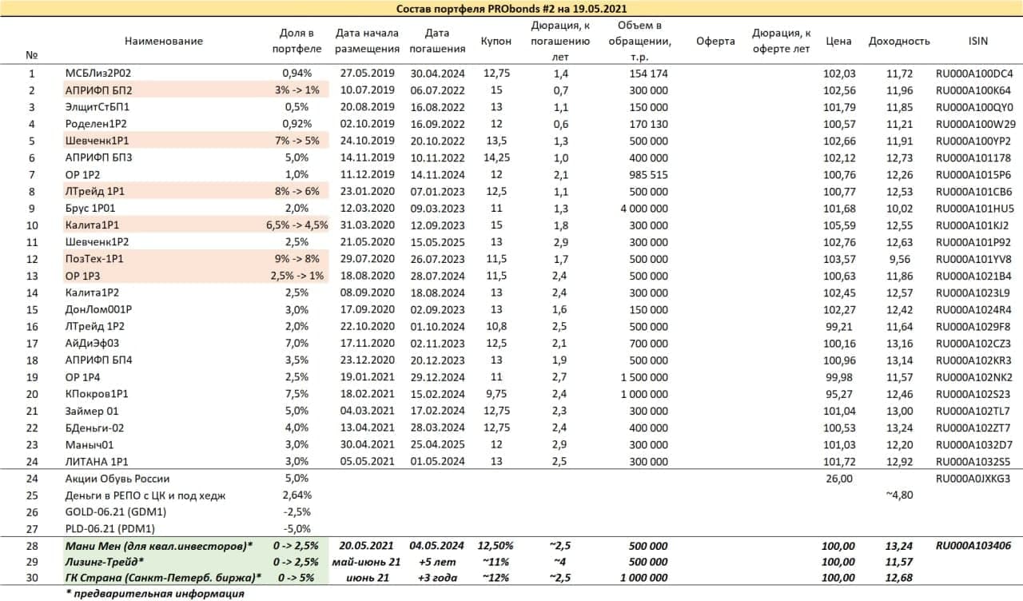Click the "Доля в портфеле" column header

tap(297, 41)
